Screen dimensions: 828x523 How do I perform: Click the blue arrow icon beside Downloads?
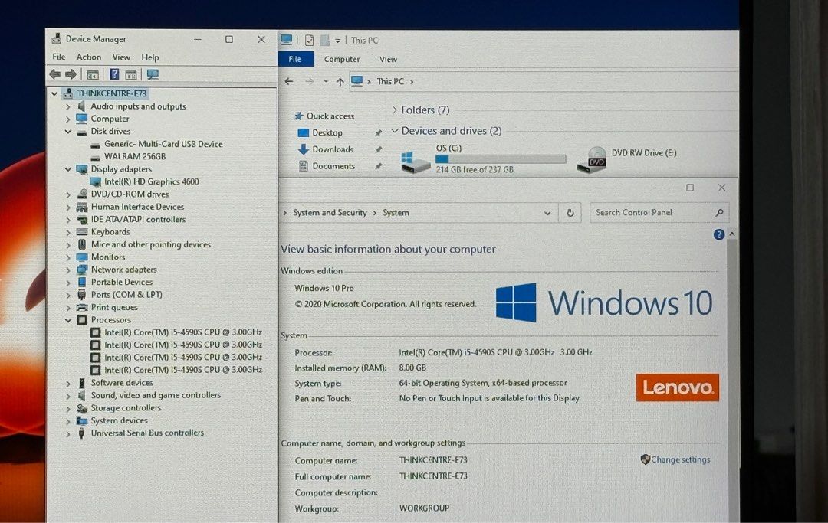[303, 150]
